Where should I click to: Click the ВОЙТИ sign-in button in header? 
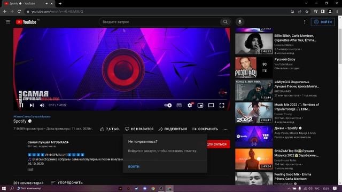[x=323, y=22]
